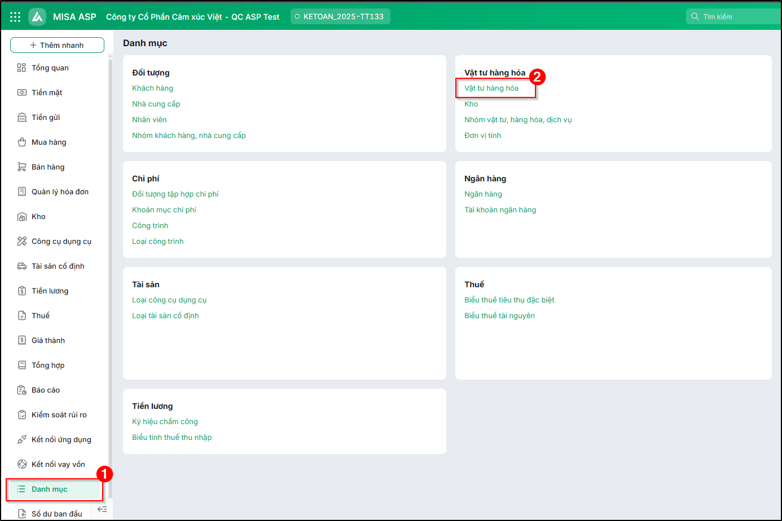
Task: Click the Mua hàng shopping bag icon
Action: tap(21, 142)
